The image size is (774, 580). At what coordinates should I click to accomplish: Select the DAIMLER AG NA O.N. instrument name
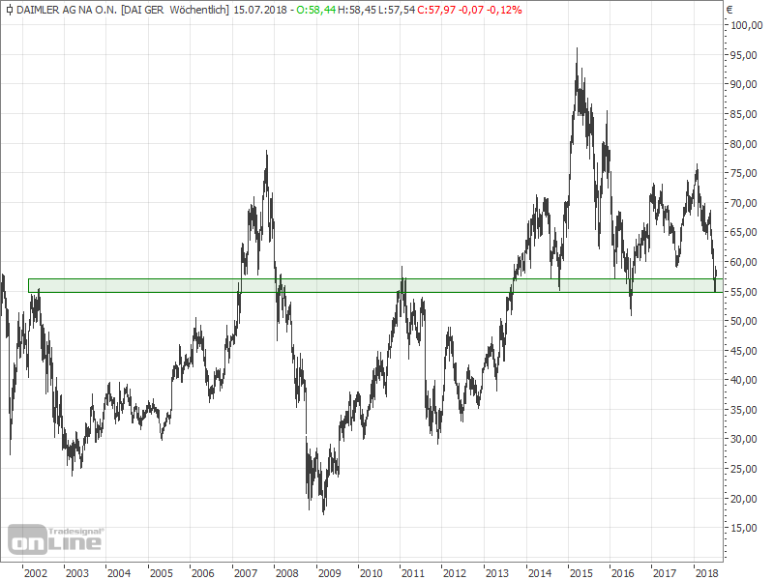pos(65,10)
